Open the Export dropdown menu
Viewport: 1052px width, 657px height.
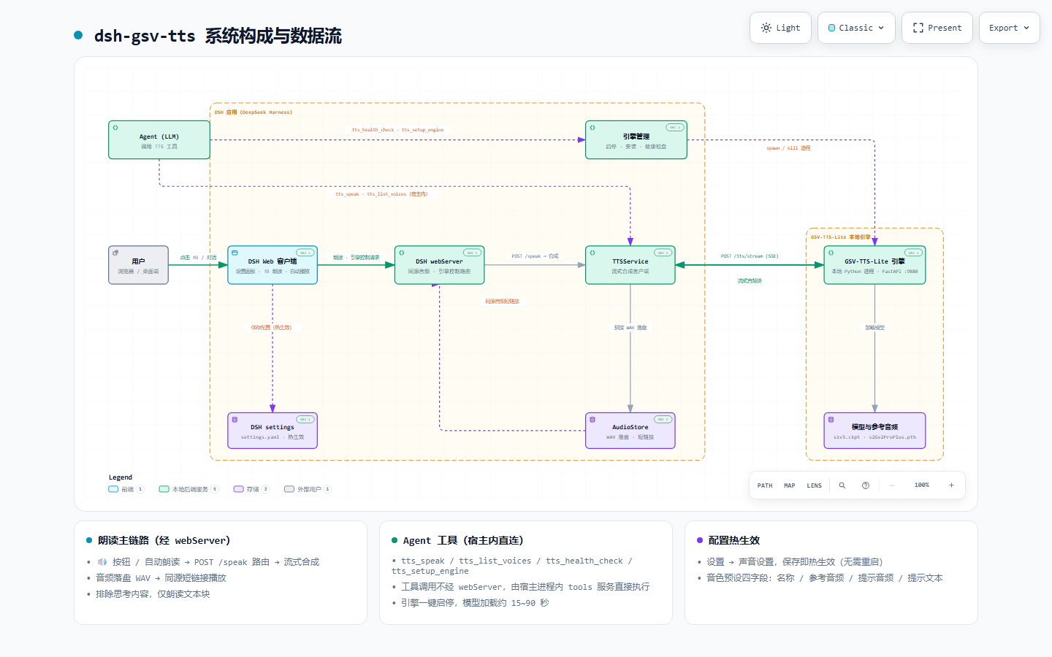click(x=1009, y=28)
